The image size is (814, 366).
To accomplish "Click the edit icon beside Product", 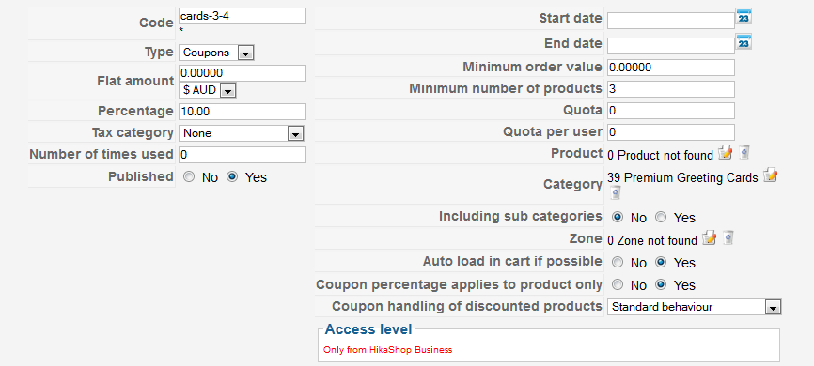I will 725,152.
